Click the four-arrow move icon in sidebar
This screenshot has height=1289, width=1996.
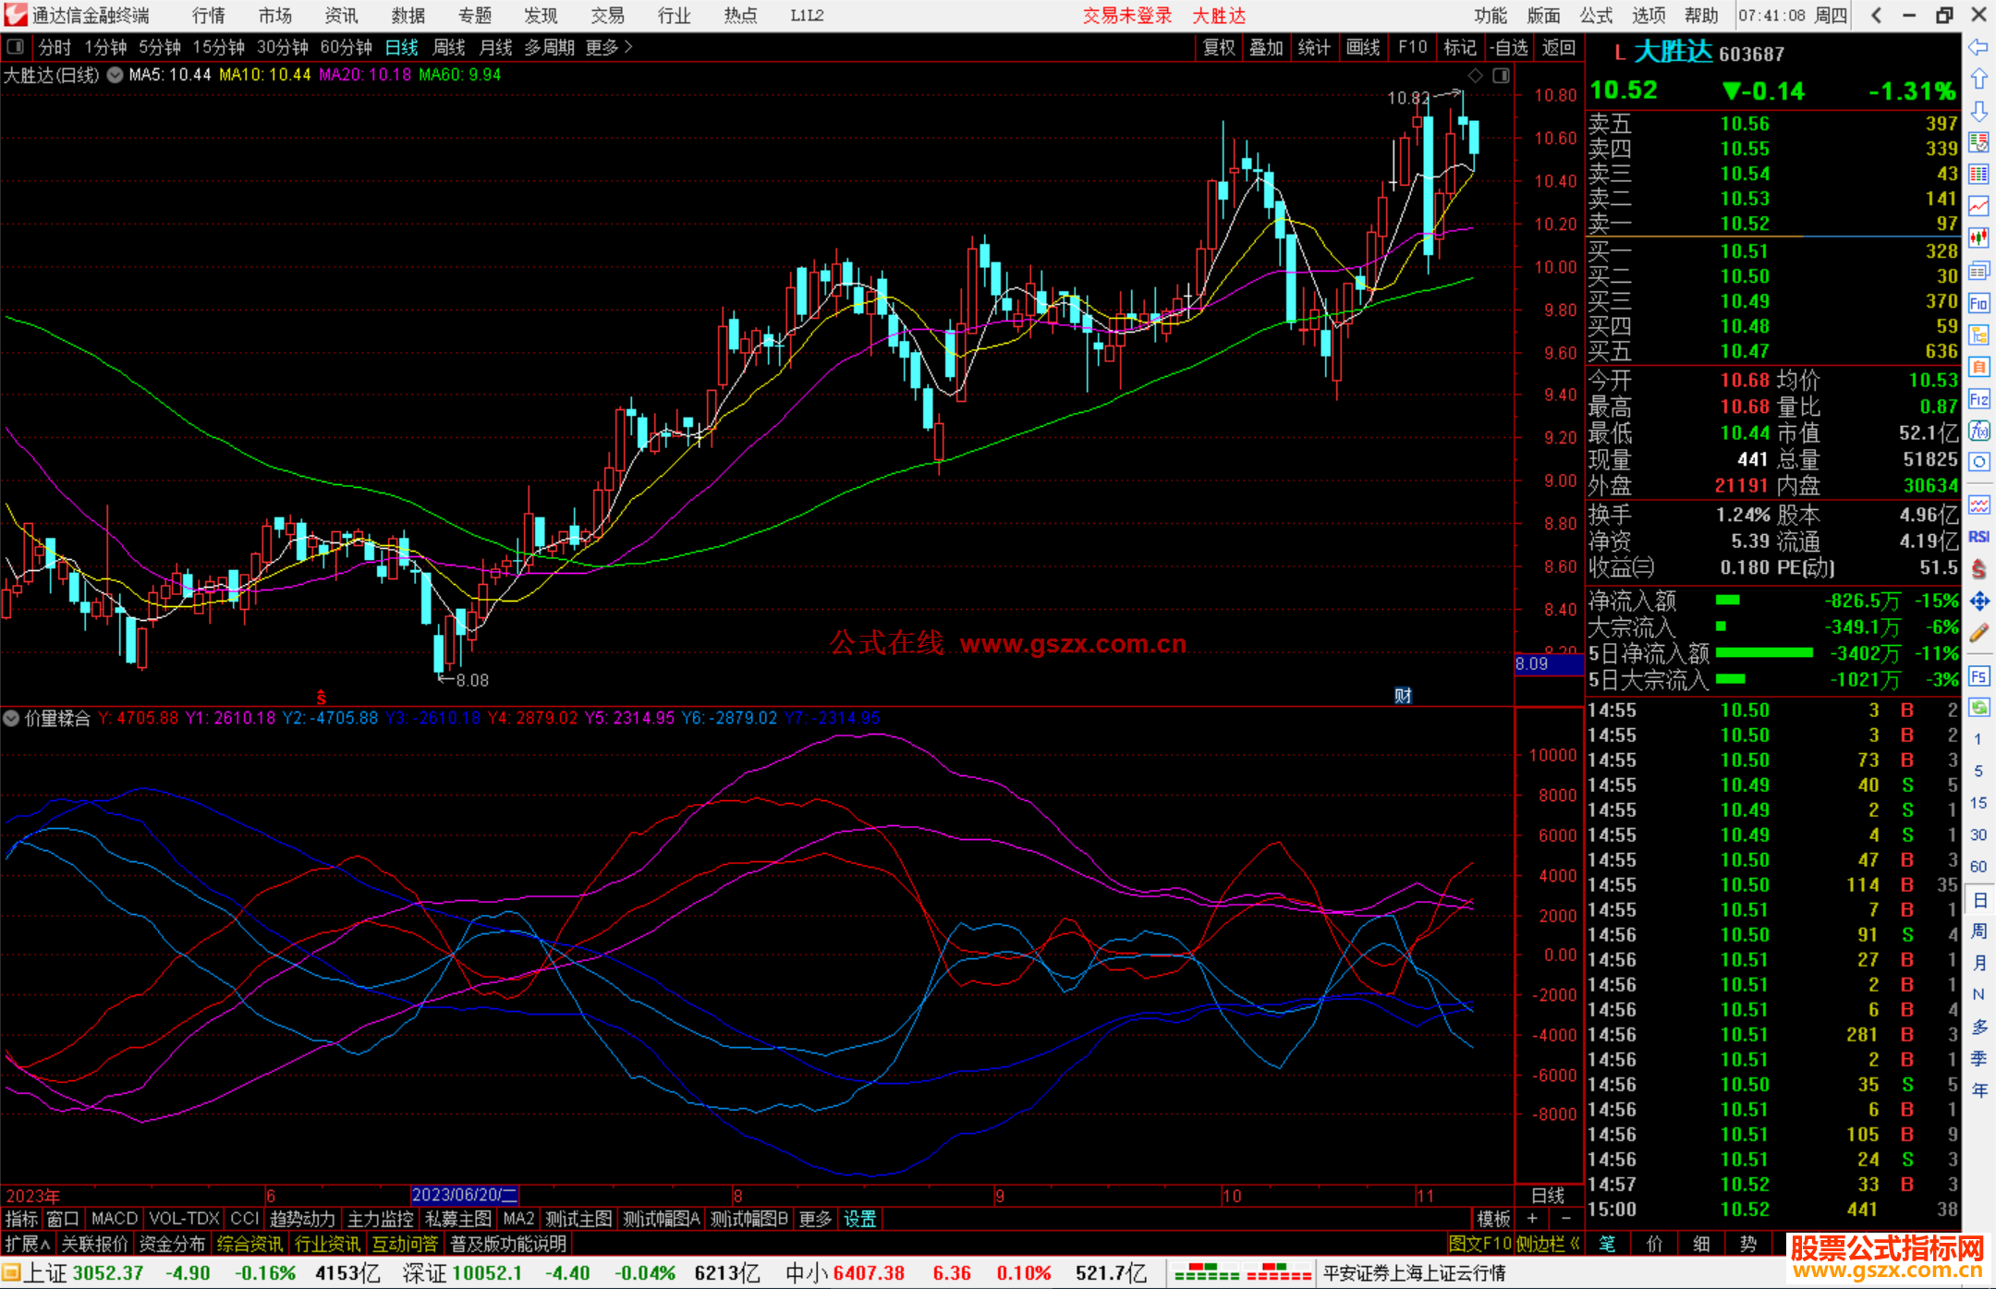[1978, 602]
